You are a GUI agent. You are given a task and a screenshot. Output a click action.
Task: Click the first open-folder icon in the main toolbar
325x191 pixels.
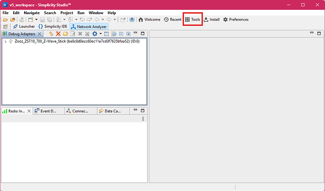point(5,20)
